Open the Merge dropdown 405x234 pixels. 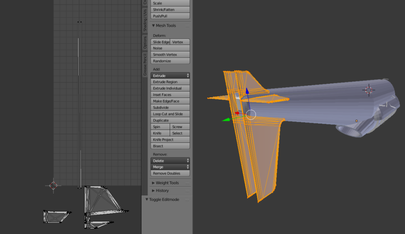170,167
